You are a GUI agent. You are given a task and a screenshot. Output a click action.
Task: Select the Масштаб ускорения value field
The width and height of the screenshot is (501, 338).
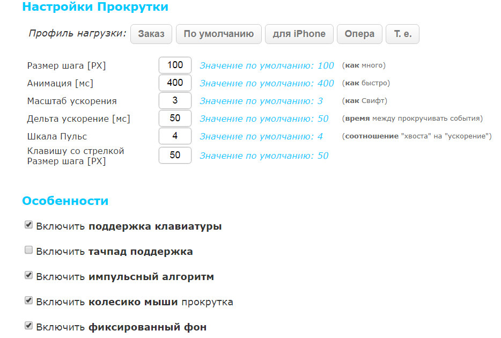pos(175,101)
